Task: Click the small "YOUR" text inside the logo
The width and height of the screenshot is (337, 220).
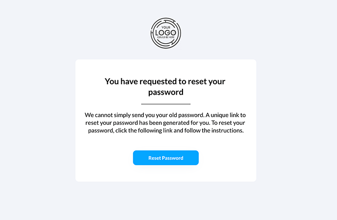Action: coord(166,27)
